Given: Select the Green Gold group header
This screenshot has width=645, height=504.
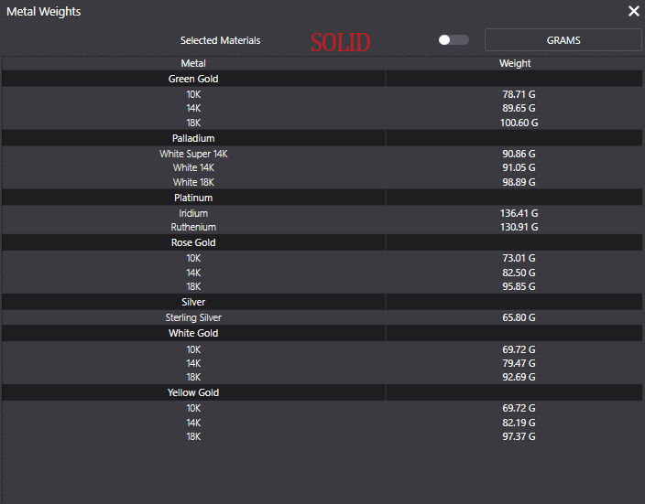Looking at the screenshot, I should point(193,79).
